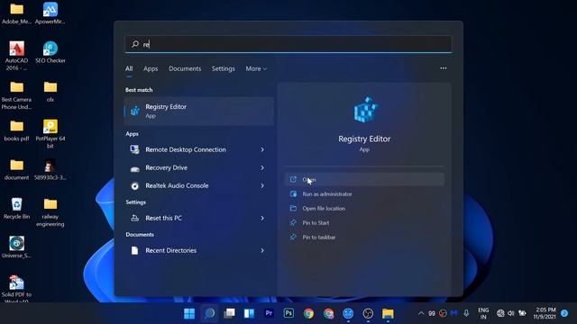577x324 pixels.
Task: Launch Premiere Pro from taskbar
Action: point(269,313)
